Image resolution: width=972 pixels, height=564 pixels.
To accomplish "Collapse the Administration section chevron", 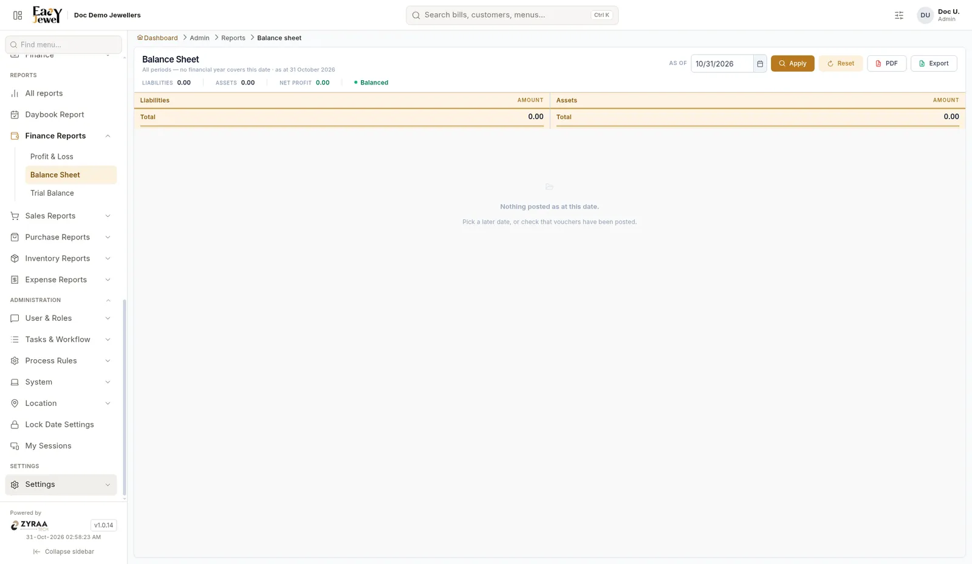I will click(x=108, y=300).
